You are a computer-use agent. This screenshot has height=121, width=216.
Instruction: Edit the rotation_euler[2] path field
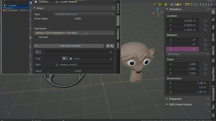[84, 65]
